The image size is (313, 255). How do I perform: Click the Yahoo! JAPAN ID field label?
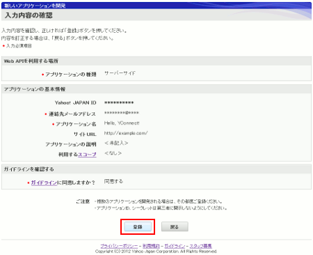tap(76, 102)
